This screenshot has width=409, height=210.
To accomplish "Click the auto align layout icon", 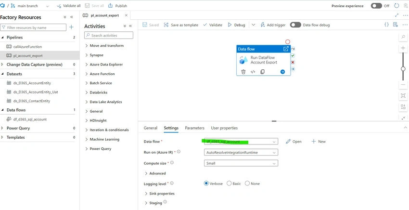I will pyautogui.click(x=403, y=107).
